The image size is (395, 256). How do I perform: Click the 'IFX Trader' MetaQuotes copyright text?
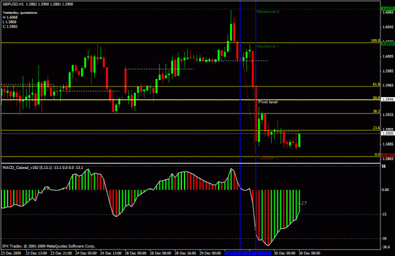point(49,246)
